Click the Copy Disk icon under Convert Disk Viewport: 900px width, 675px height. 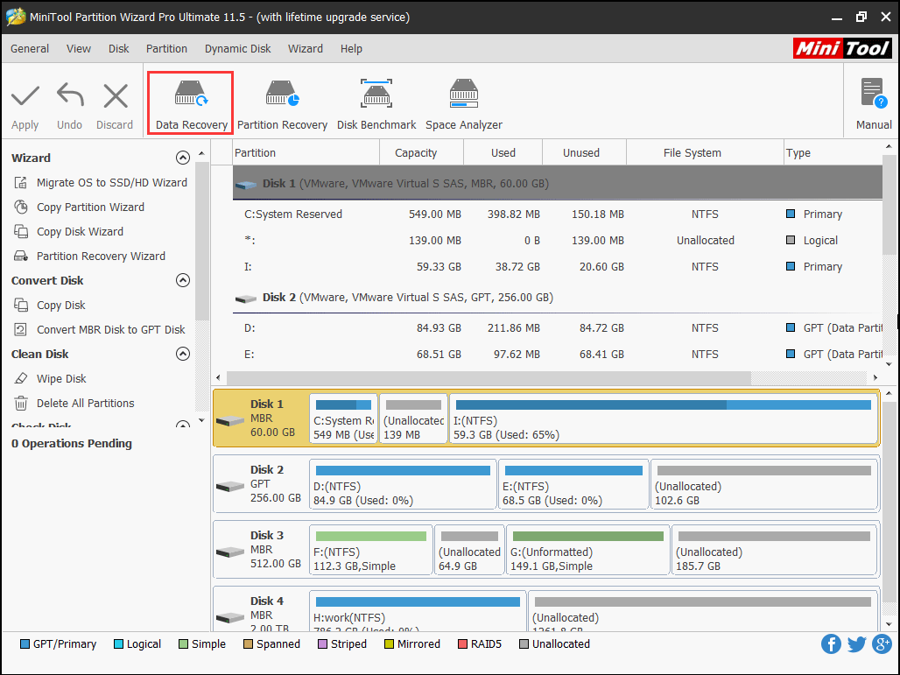(21, 306)
